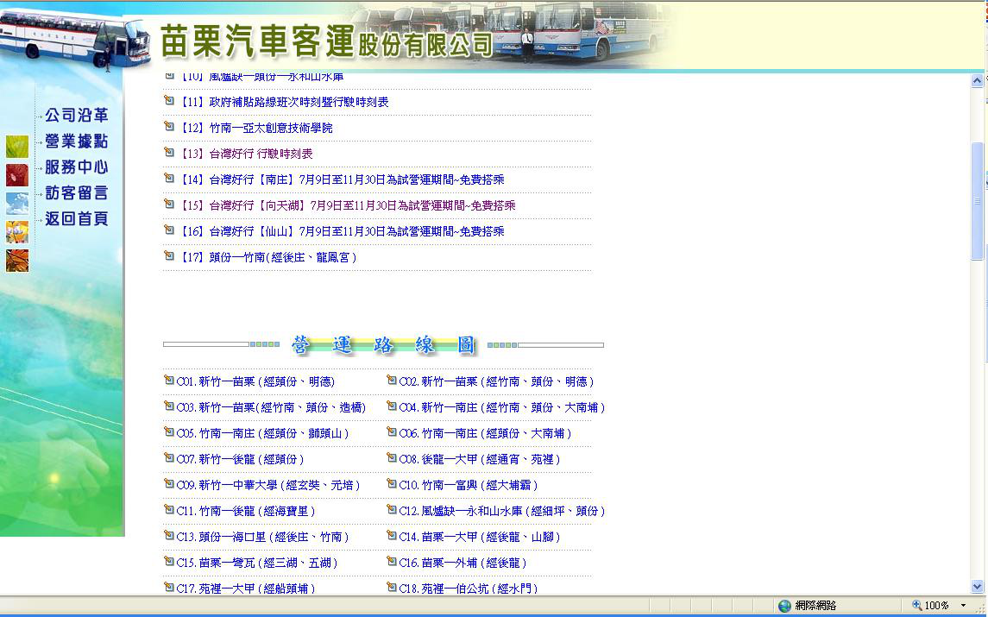Click 返回首頁 to return home
The height and width of the screenshot is (617, 988).
[76, 218]
